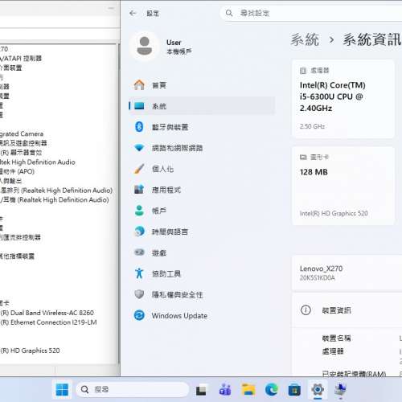The height and width of the screenshot is (402, 402).
Task: Click the 系統 breadcrumb link
Action: click(x=305, y=40)
